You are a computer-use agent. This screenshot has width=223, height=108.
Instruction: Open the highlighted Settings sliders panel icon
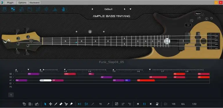pos(13,9)
